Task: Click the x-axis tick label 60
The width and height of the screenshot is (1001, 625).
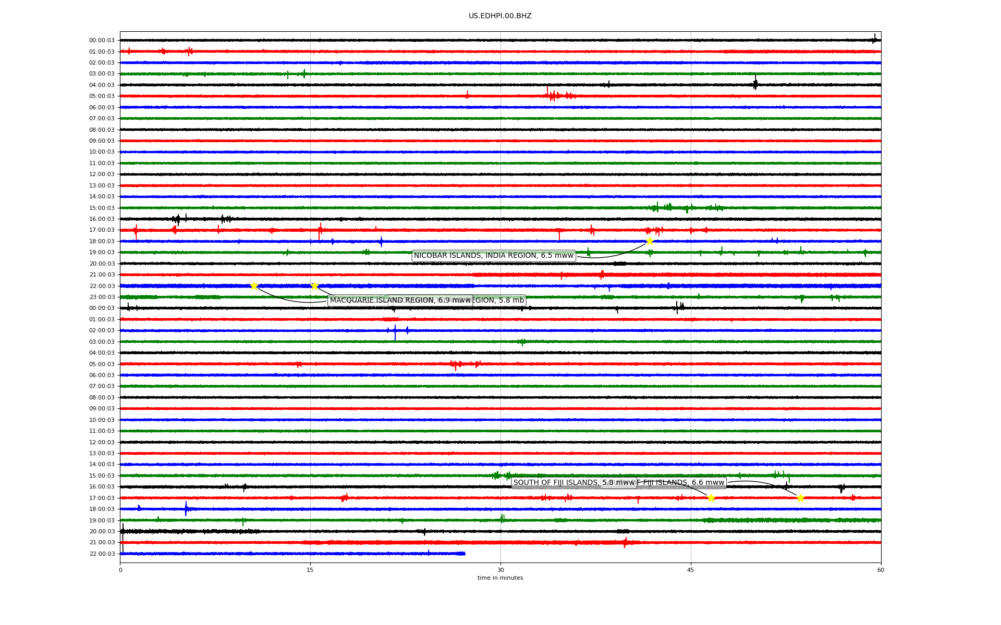Action: coord(881,570)
